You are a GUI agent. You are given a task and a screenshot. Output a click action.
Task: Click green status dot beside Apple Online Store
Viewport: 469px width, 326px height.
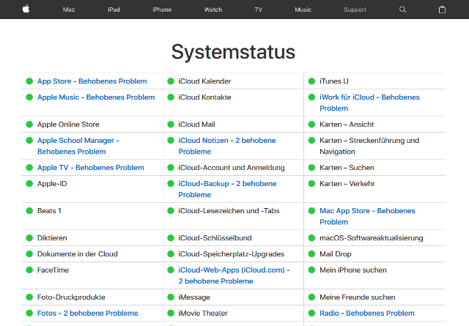pyautogui.click(x=29, y=125)
